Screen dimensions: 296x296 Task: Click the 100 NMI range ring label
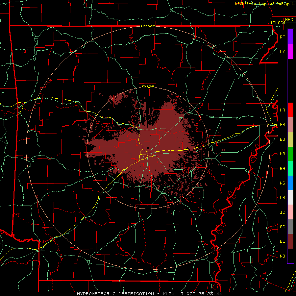[x=148, y=26]
